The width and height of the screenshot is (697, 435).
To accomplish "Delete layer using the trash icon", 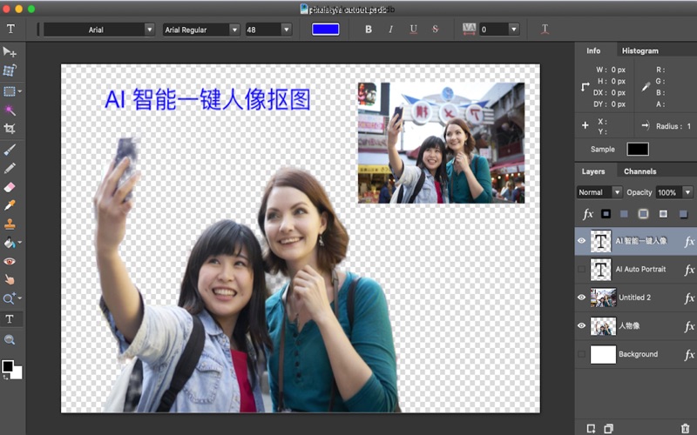I will [x=684, y=428].
